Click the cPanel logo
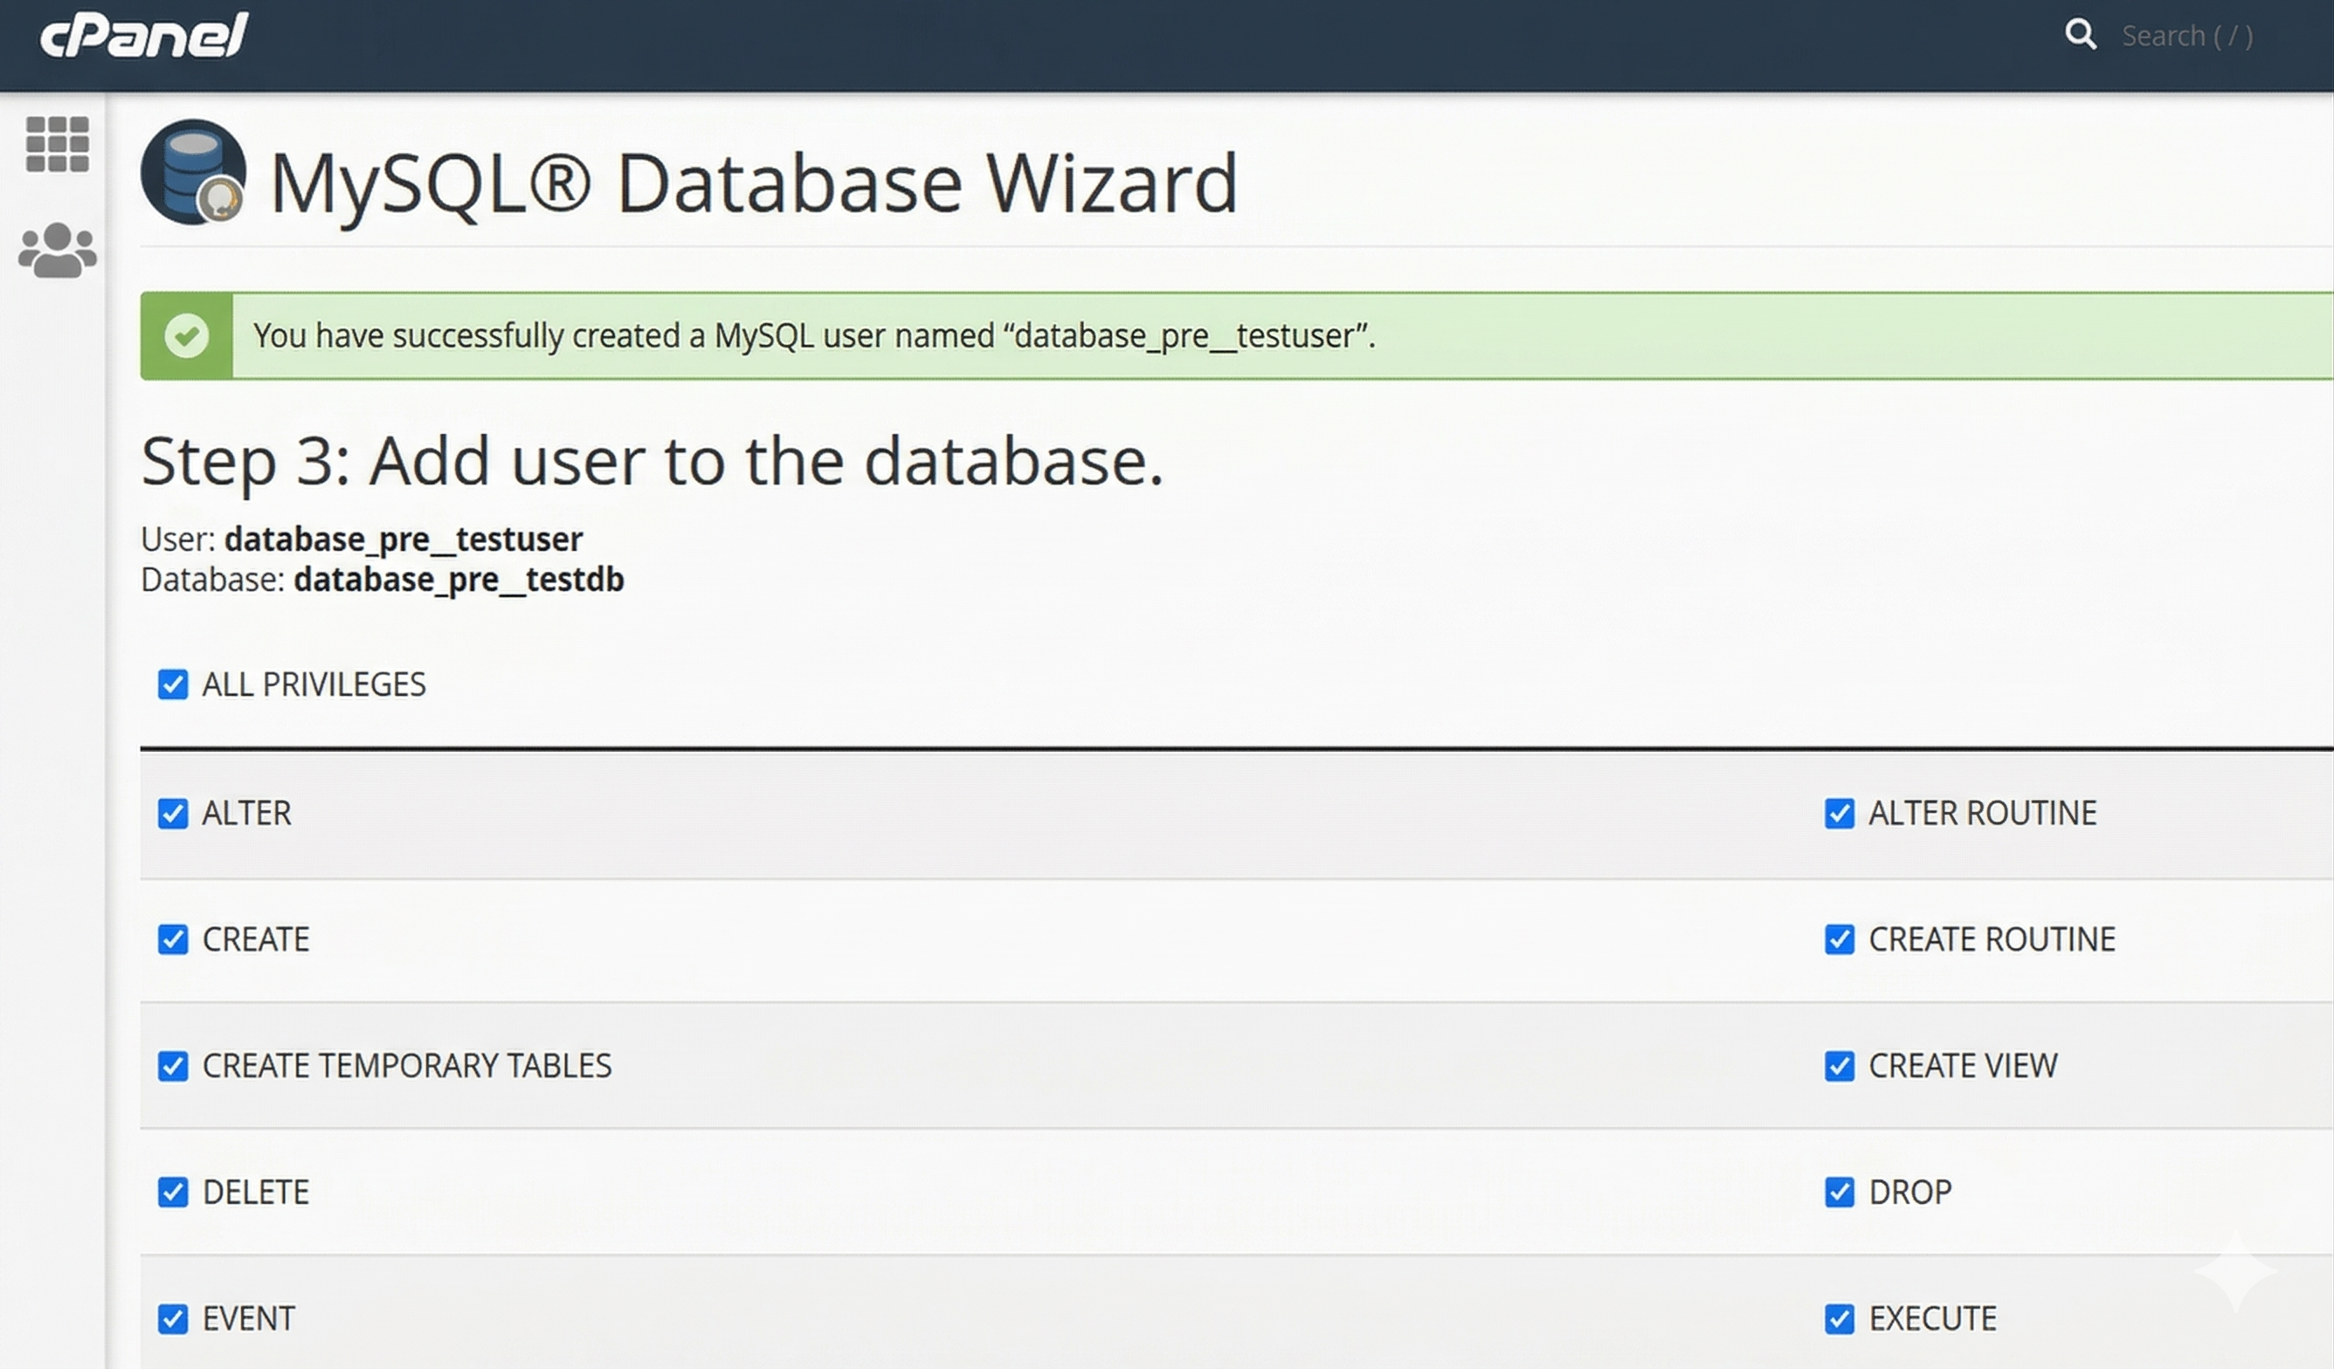The height and width of the screenshot is (1369, 2334). [143, 35]
